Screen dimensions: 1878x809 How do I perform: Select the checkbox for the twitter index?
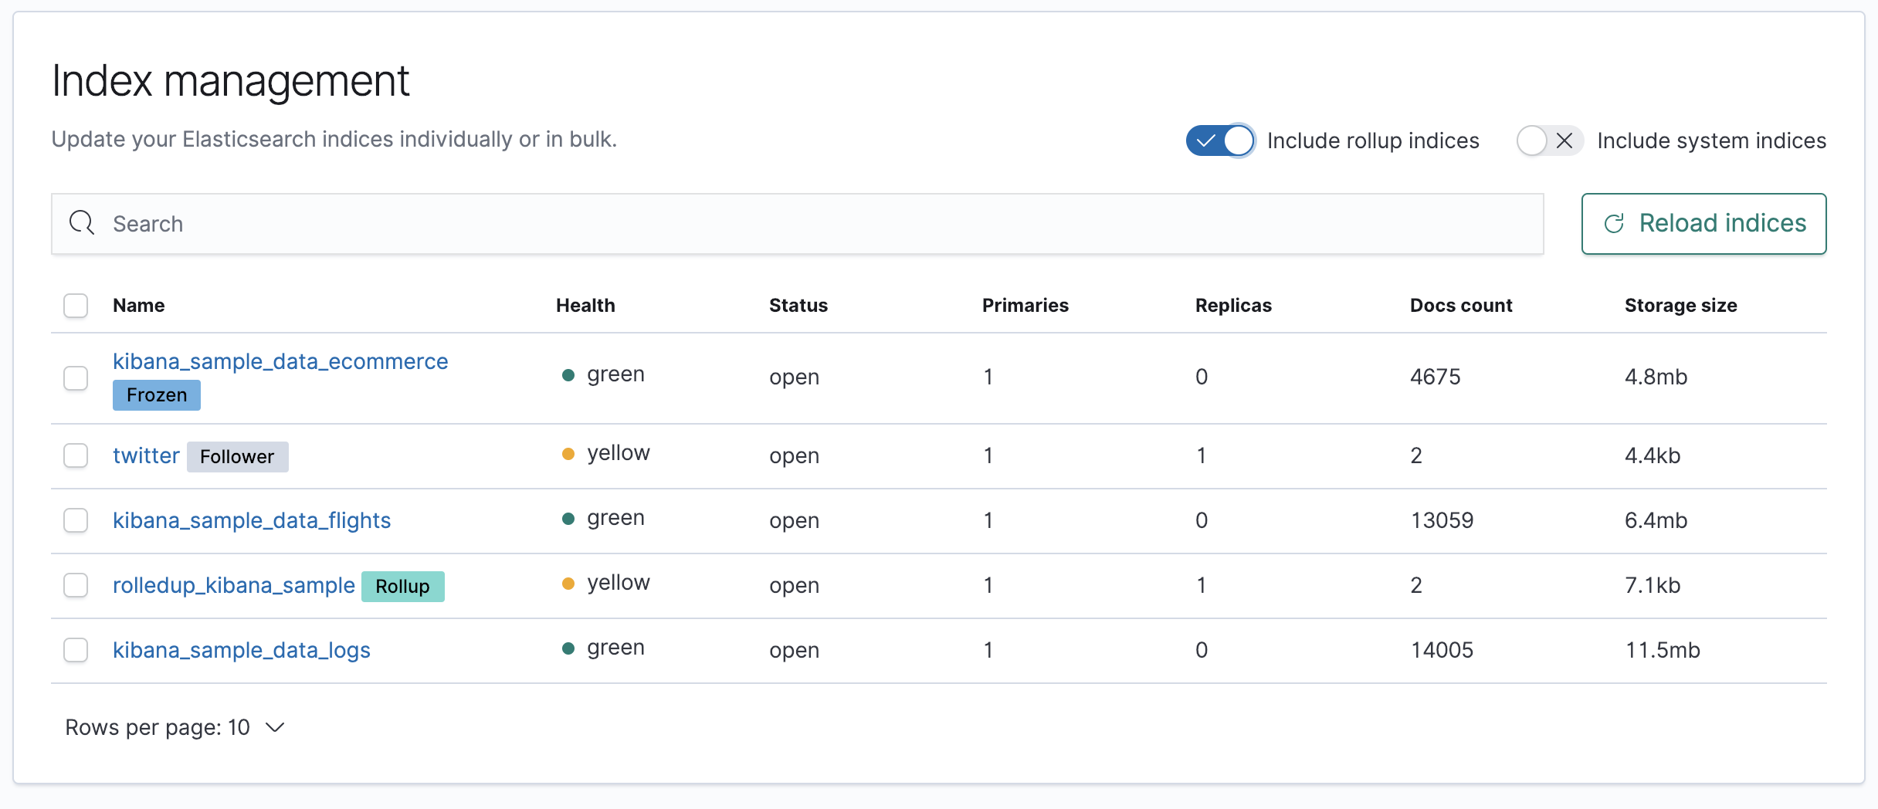click(75, 456)
